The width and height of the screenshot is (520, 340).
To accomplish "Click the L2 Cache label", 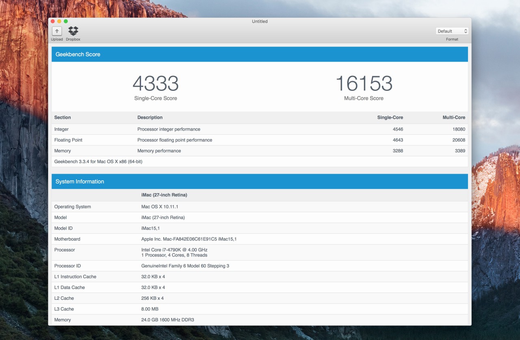I will click(64, 298).
